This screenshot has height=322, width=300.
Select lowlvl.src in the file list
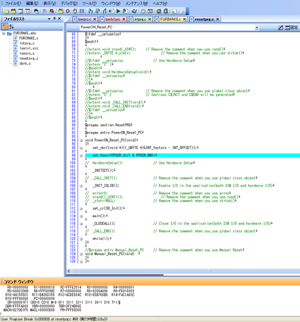pyautogui.click(x=29, y=48)
